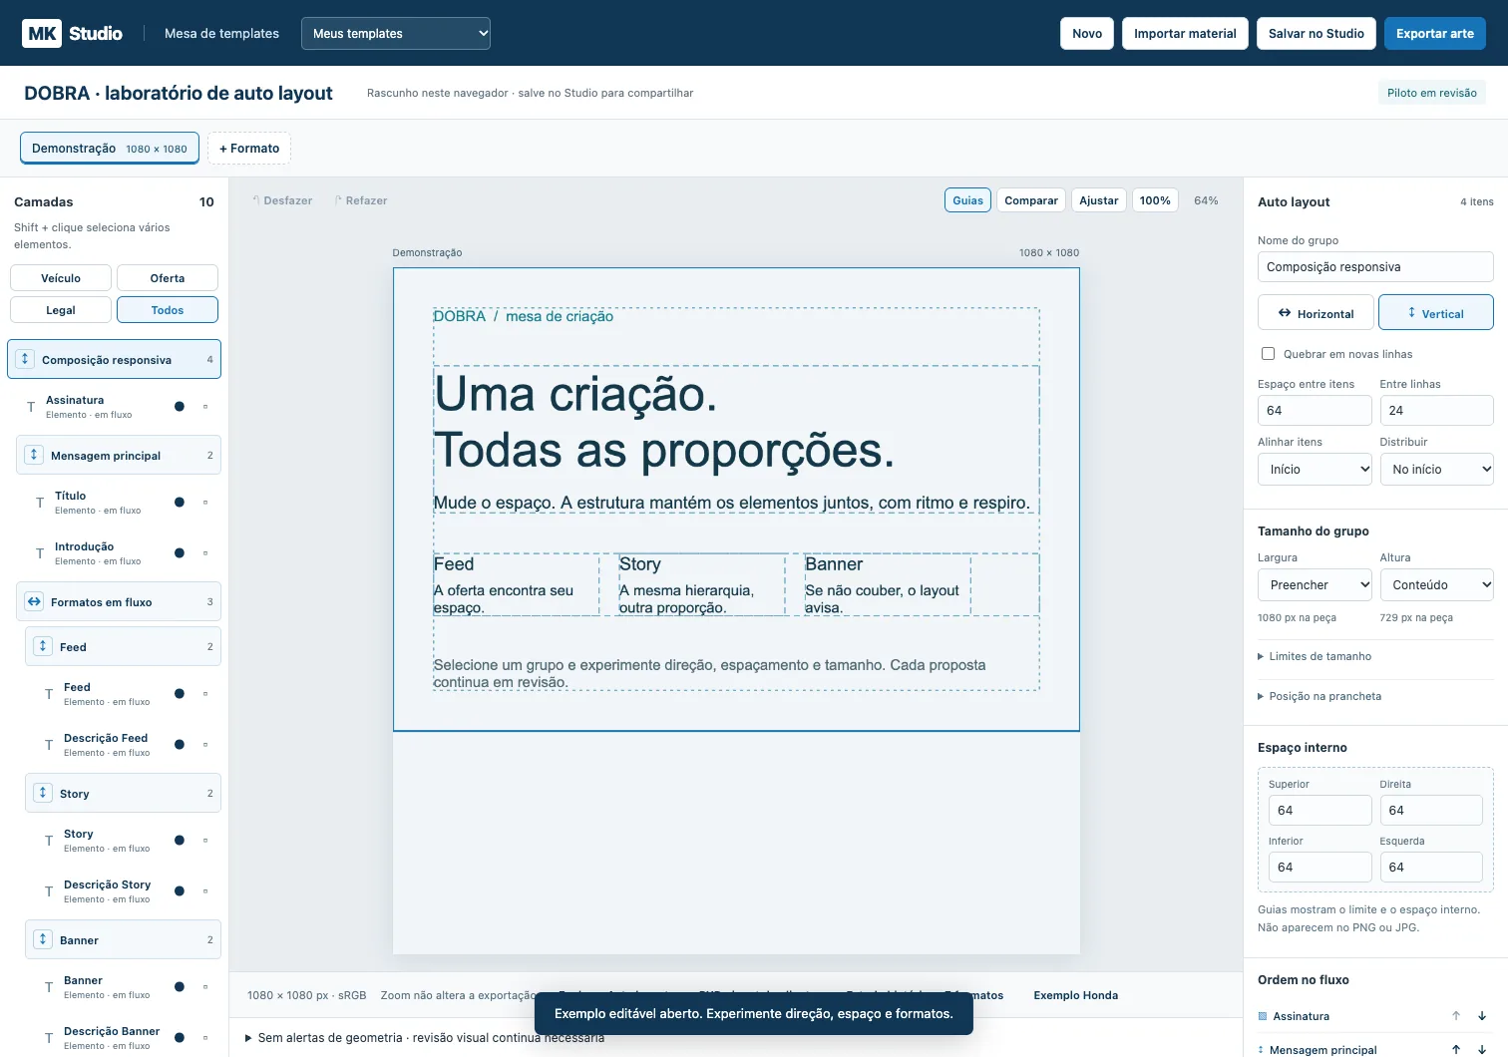Click the small square icon on Título layer

coord(205,502)
